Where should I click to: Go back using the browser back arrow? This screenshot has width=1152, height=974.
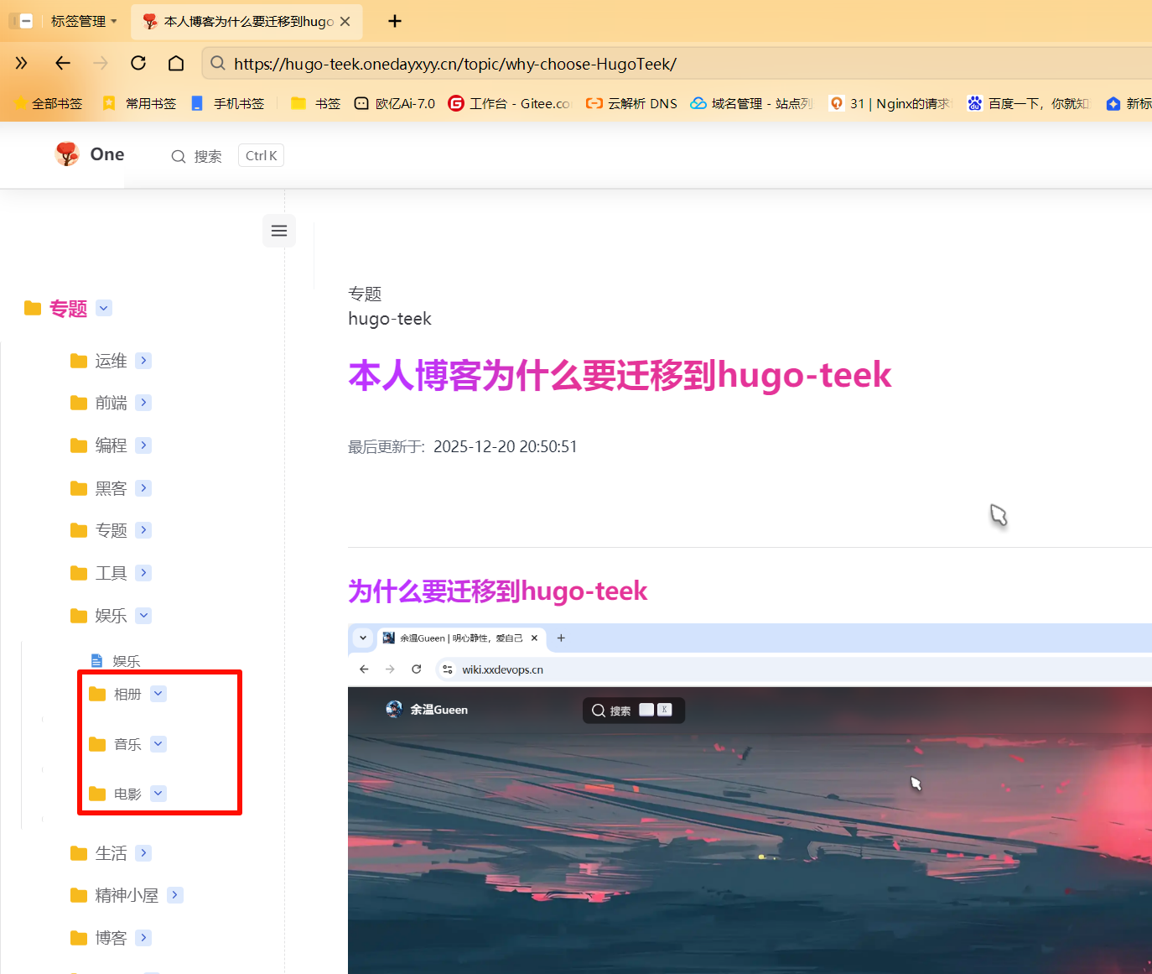(63, 63)
